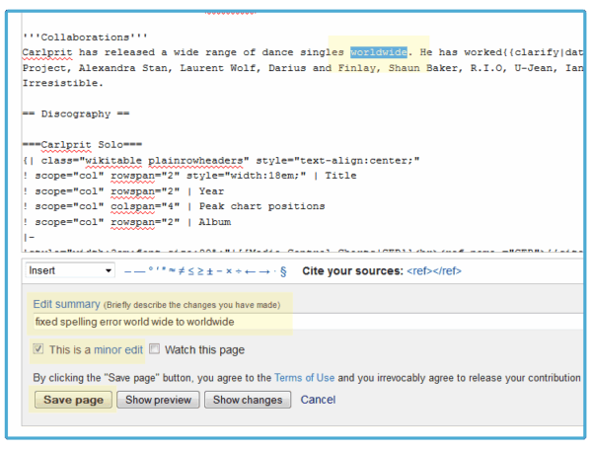The height and width of the screenshot is (450, 592).
Task: Click 'Peak chart positions' in the wikitext
Action: click(x=262, y=206)
